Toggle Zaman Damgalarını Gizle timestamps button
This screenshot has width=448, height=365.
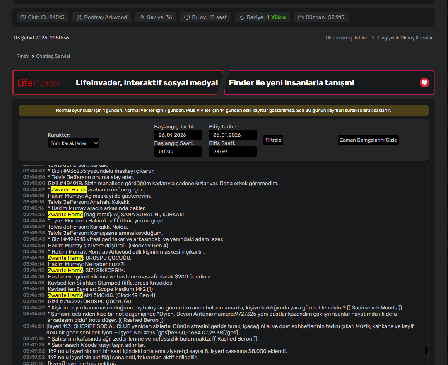(x=368, y=140)
